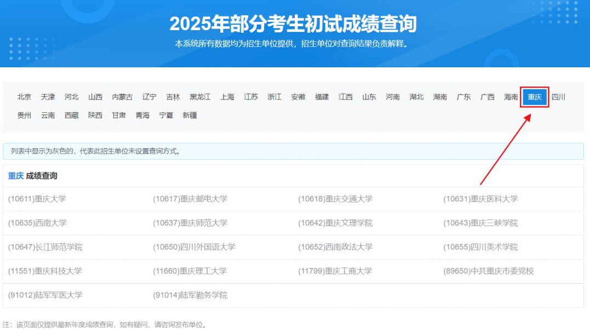This screenshot has height=331, width=590.
Task: Select the 江苏 province tab
Action: pyautogui.click(x=251, y=97)
